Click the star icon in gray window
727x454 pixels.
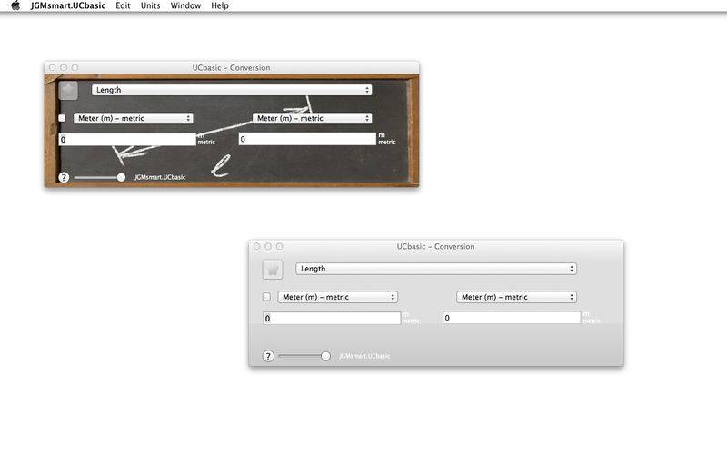point(273,269)
